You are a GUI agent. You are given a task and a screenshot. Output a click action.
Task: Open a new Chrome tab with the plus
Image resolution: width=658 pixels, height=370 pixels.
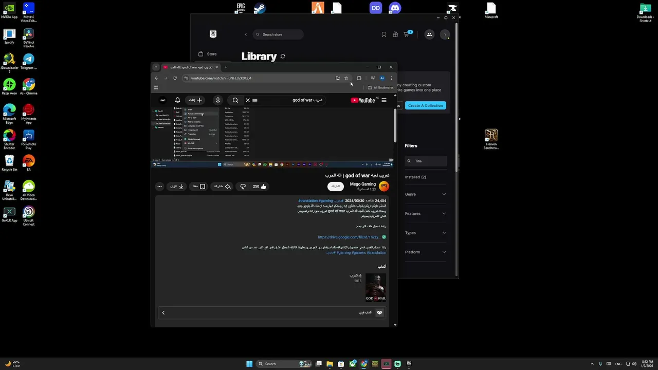(x=226, y=67)
